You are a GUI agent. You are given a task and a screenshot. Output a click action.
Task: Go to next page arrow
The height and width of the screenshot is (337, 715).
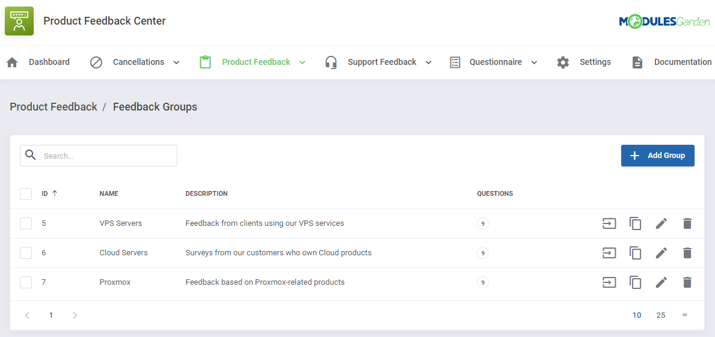coord(75,315)
